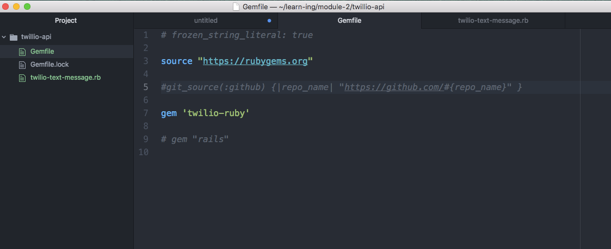Switch to the untitled tab

coord(206,21)
